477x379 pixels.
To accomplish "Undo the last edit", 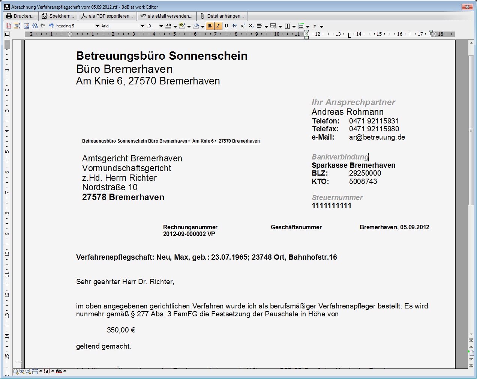I will pyautogui.click(x=51, y=26).
